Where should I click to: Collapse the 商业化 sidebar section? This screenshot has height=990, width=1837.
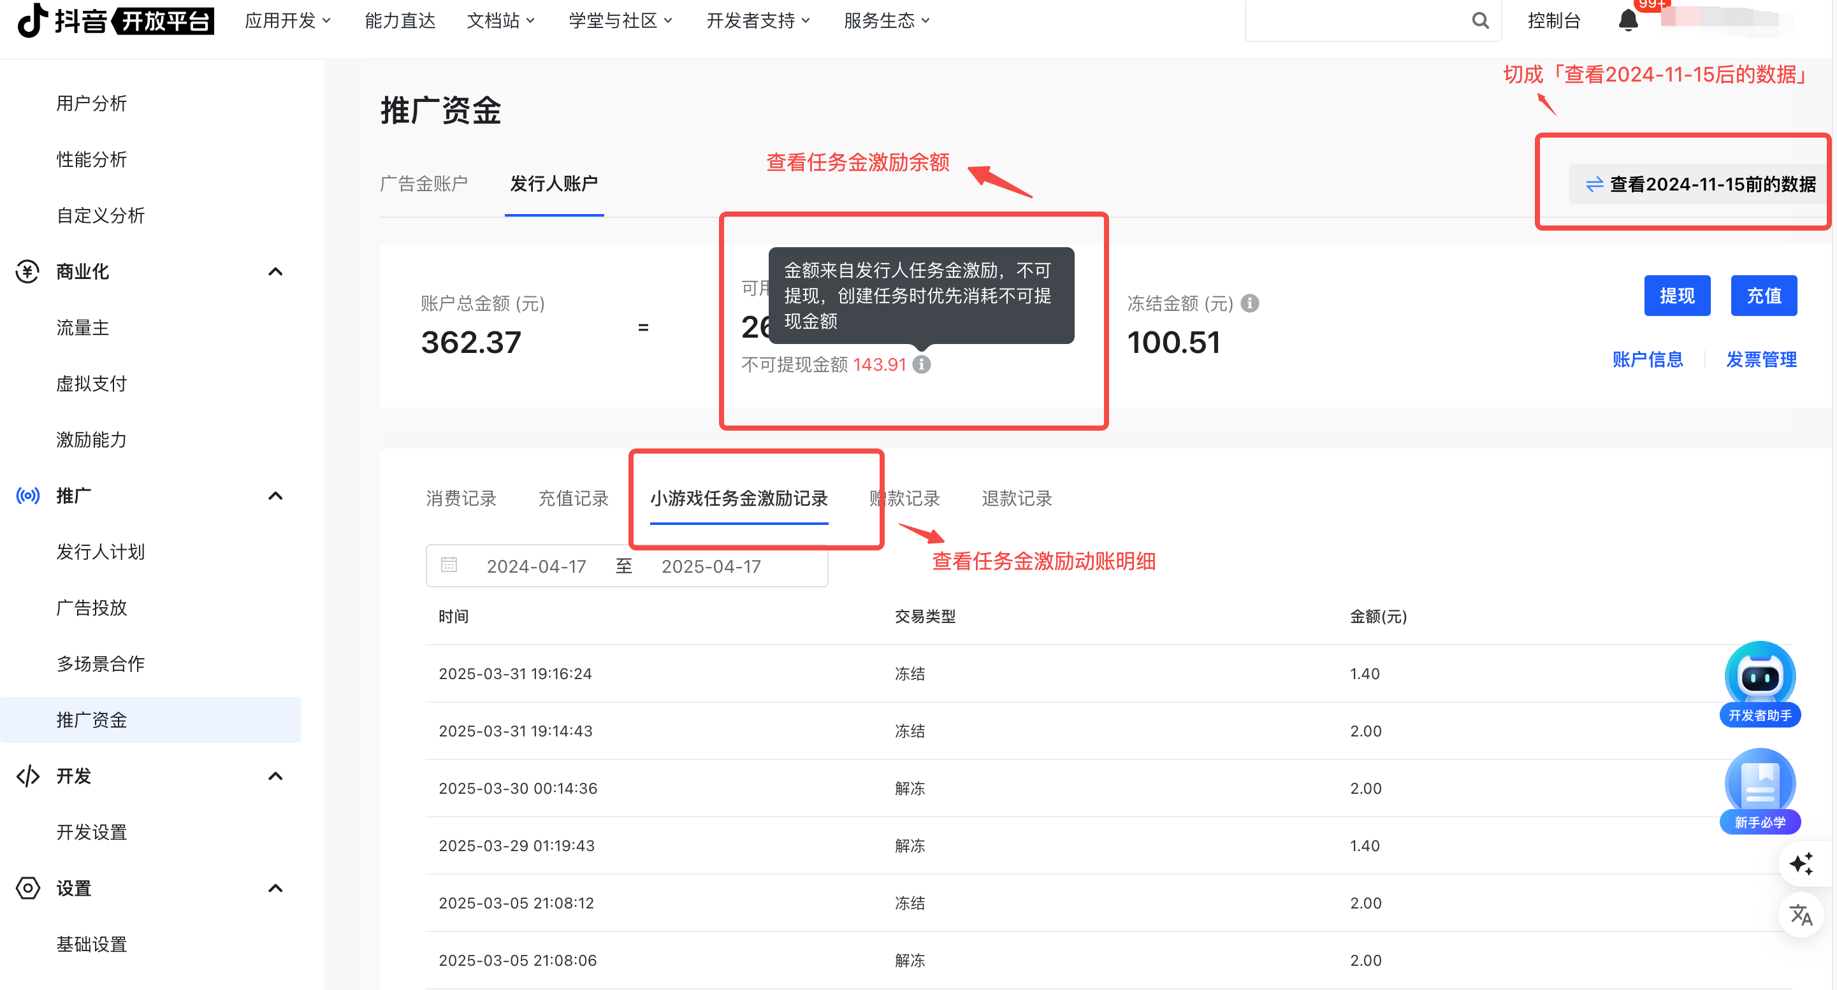[x=275, y=271]
